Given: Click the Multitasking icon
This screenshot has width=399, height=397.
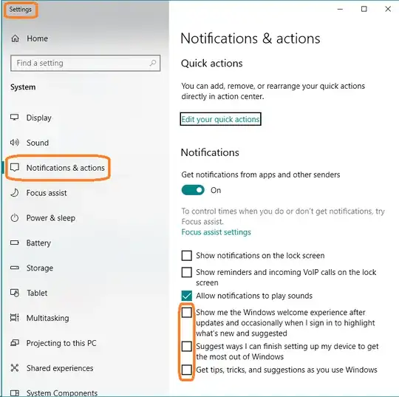Looking at the screenshot, I should (x=15, y=318).
